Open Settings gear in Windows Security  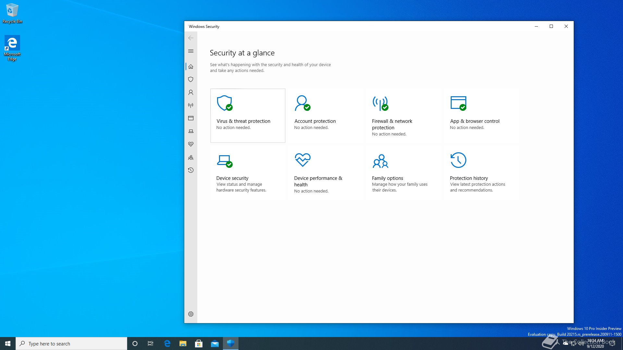191,314
